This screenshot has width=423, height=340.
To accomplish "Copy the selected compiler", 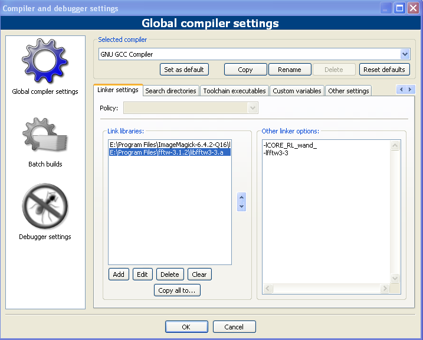I will pos(245,70).
